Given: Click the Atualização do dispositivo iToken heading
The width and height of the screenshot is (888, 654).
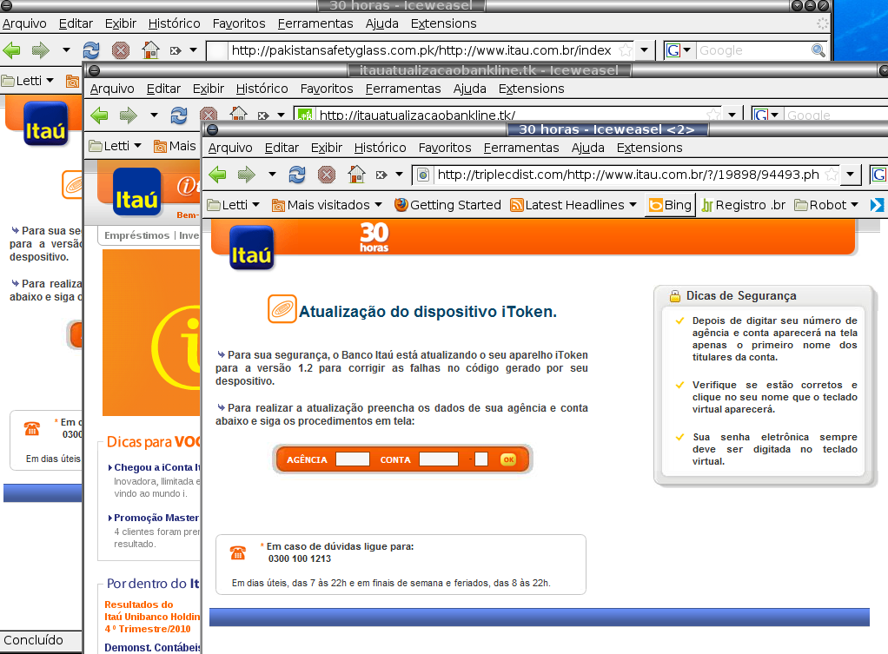Looking at the screenshot, I should coord(427,312).
